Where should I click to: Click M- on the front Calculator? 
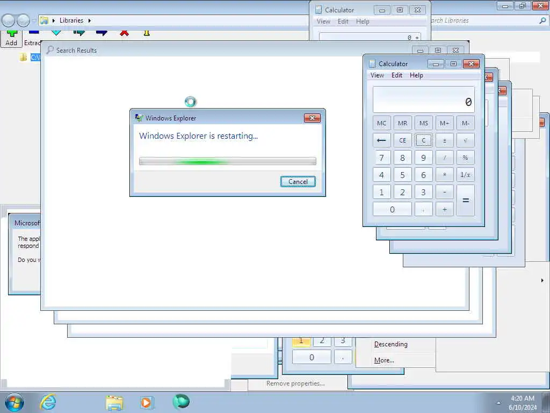(x=466, y=123)
